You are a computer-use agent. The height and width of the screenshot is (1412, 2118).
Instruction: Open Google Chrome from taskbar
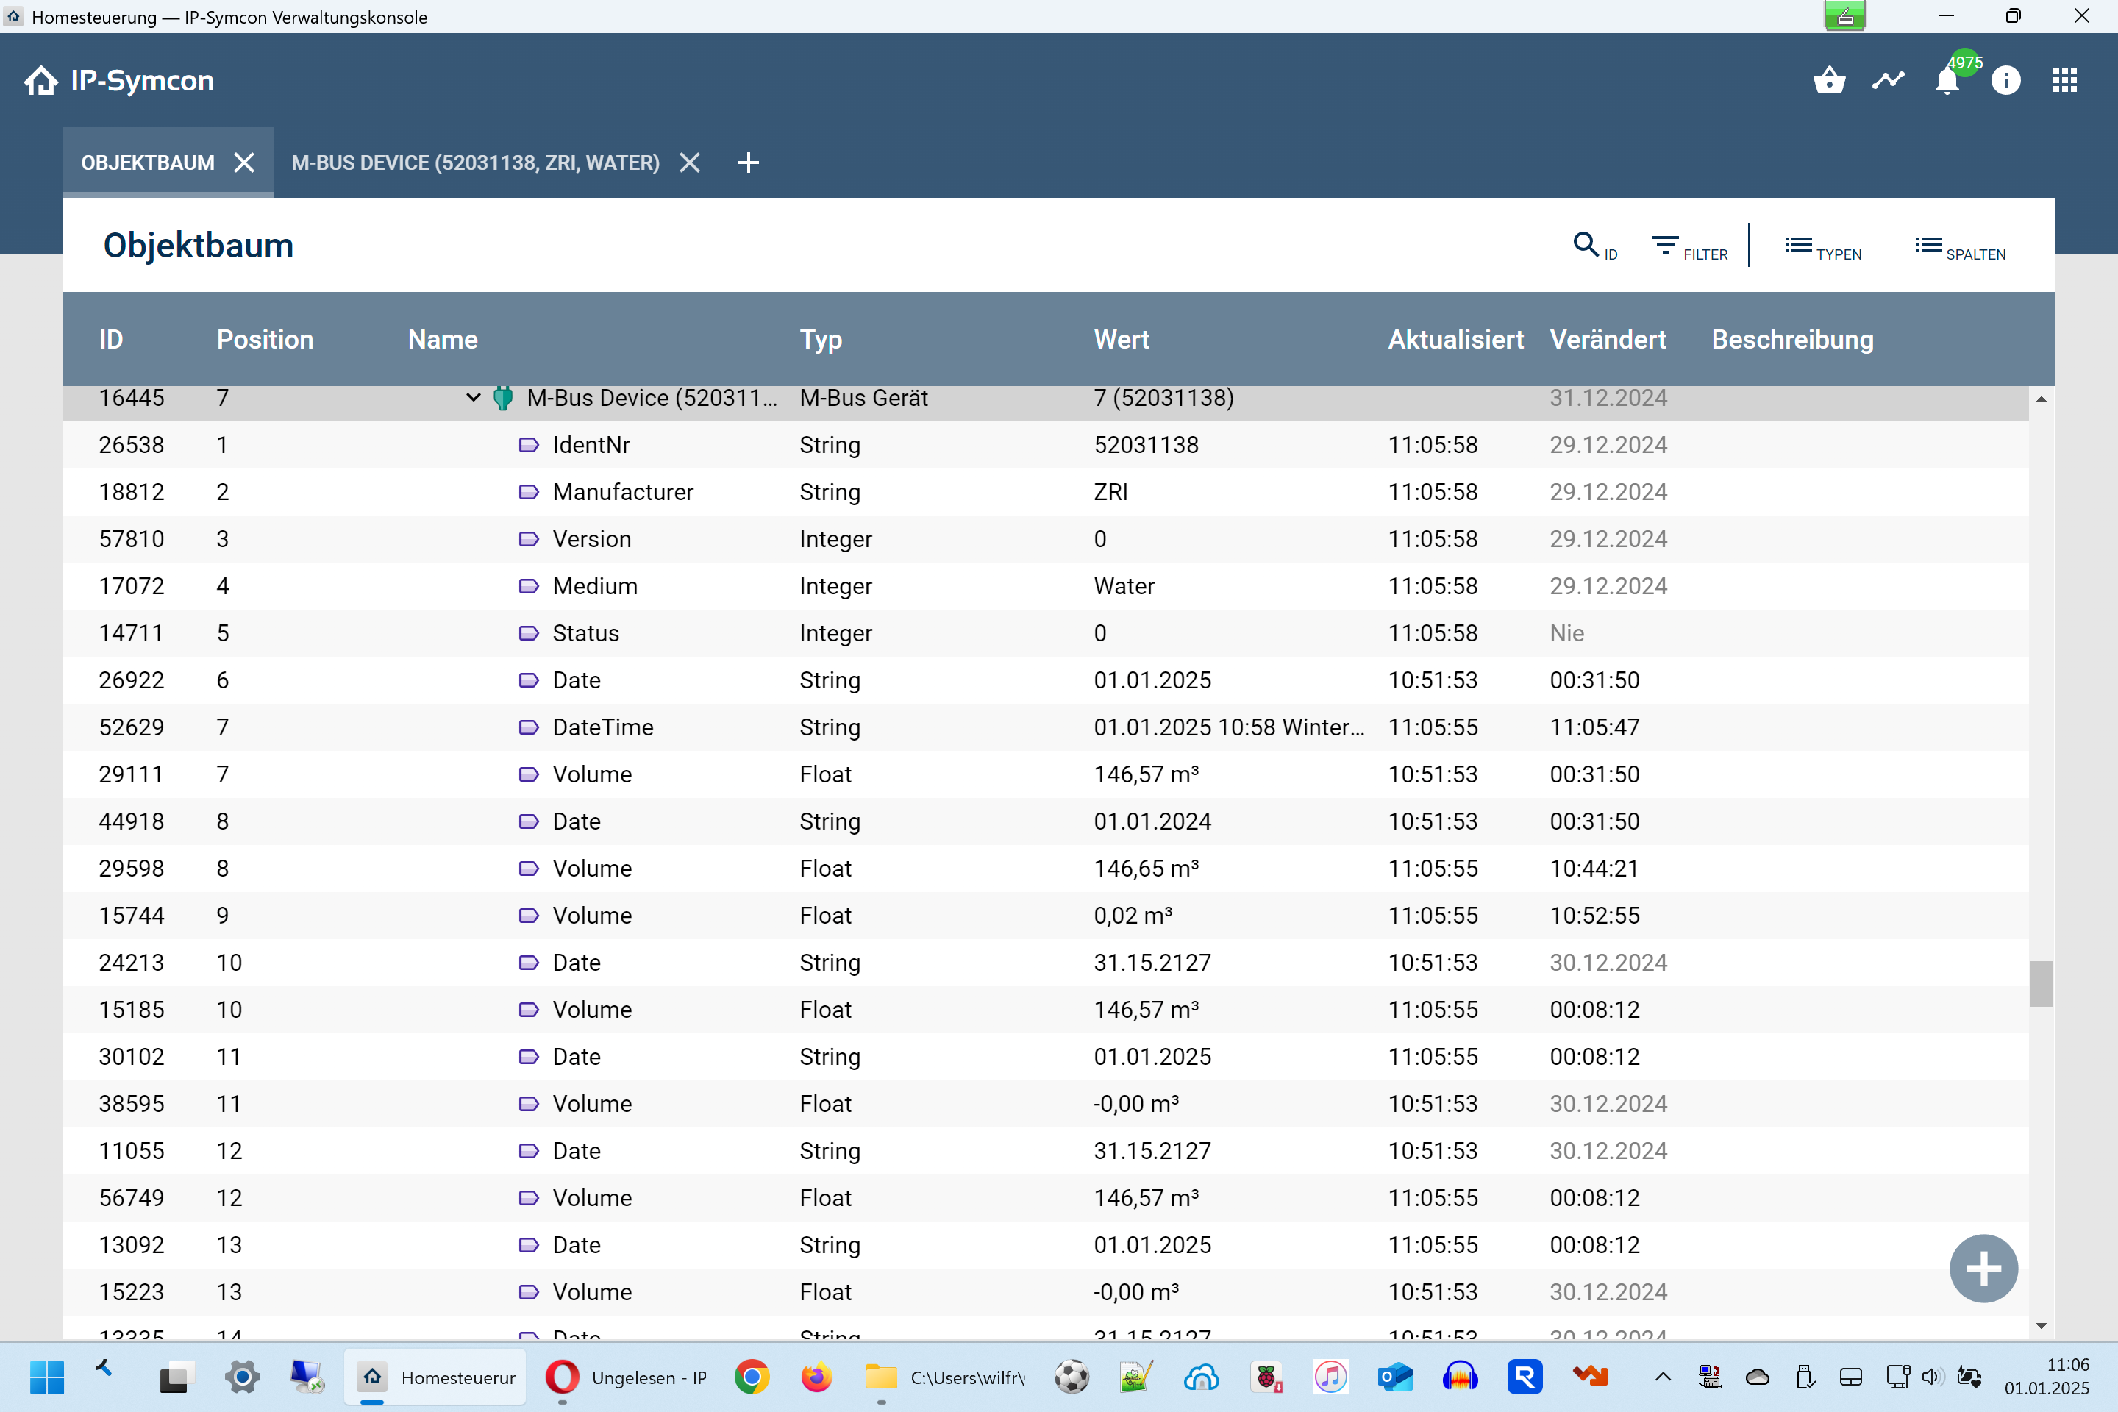pos(752,1377)
